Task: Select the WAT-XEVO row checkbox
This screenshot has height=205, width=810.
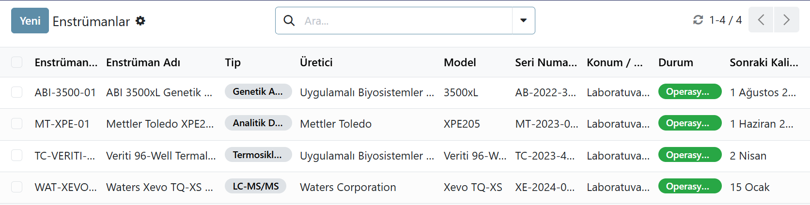Action: point(17,187)
